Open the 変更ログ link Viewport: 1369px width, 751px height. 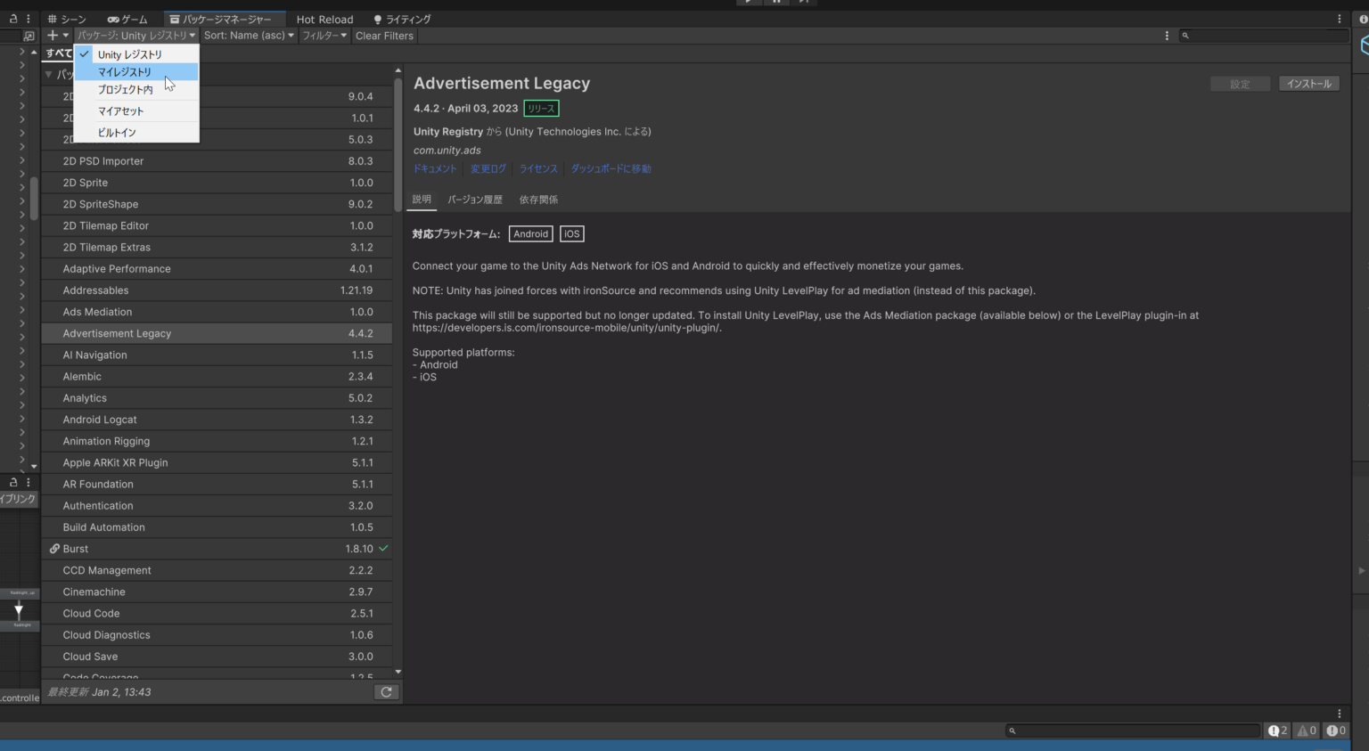pyautogui.click(x=488, y=167)
